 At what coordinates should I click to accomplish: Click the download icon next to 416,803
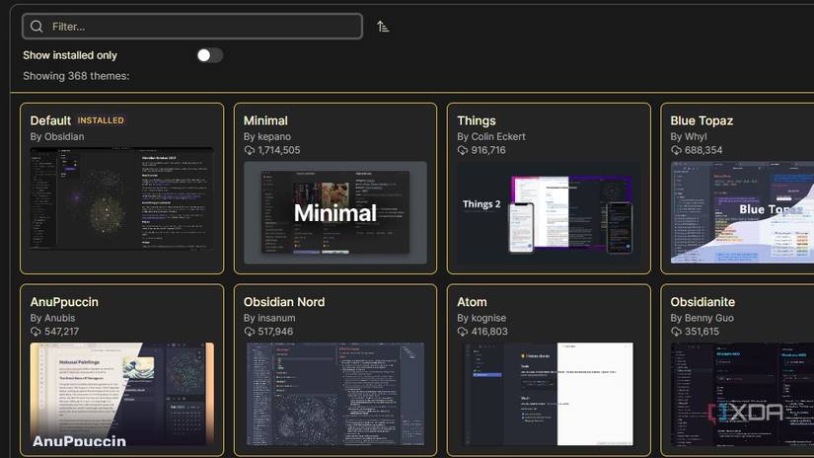pyautogui.click(x=463, y=332)
